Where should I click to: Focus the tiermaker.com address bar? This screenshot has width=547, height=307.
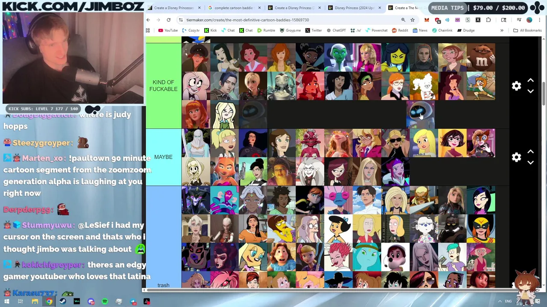coord(288,20)
